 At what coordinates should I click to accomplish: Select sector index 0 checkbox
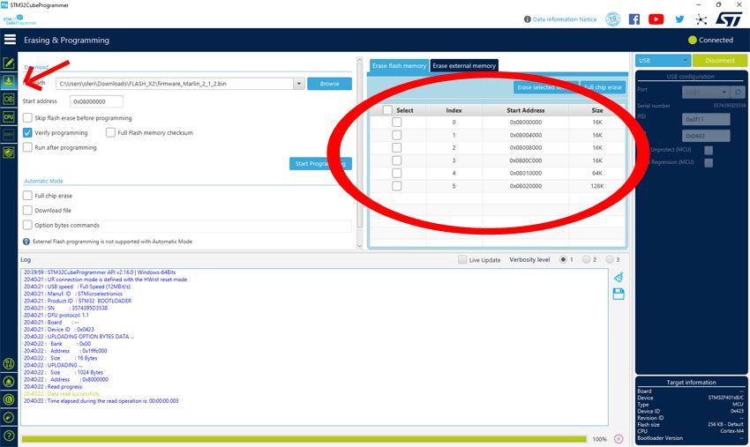pyautogui.click(x=396, y=122)
